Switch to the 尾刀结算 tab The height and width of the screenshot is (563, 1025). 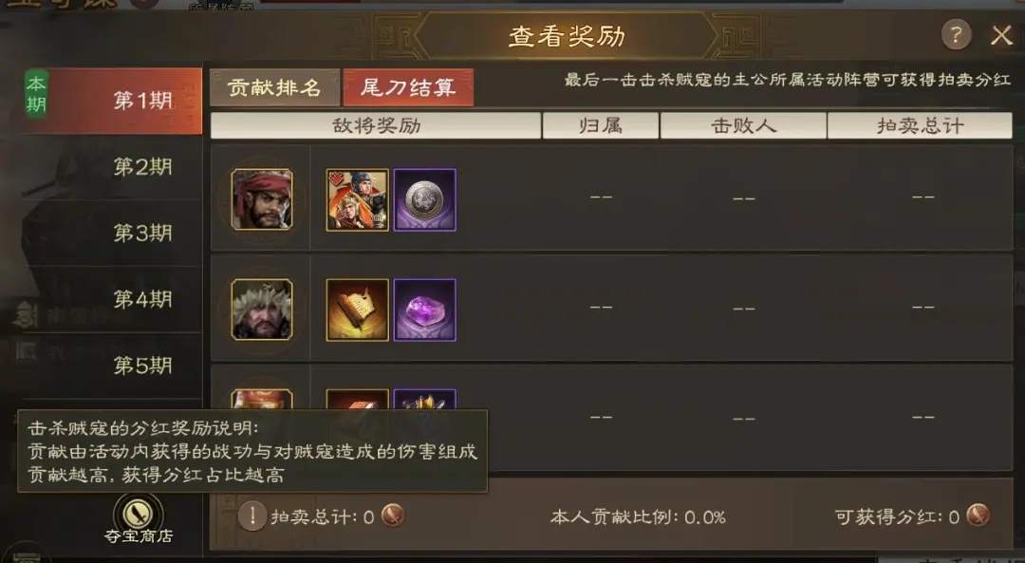coord(408,87)
